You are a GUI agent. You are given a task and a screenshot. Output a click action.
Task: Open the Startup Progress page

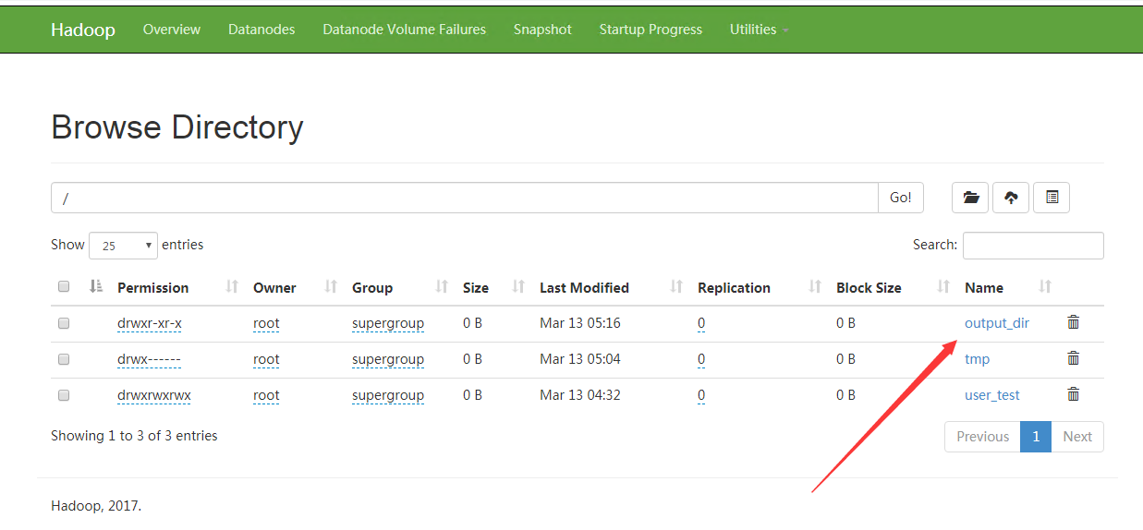pyautogui.click(x=651, y=30)
